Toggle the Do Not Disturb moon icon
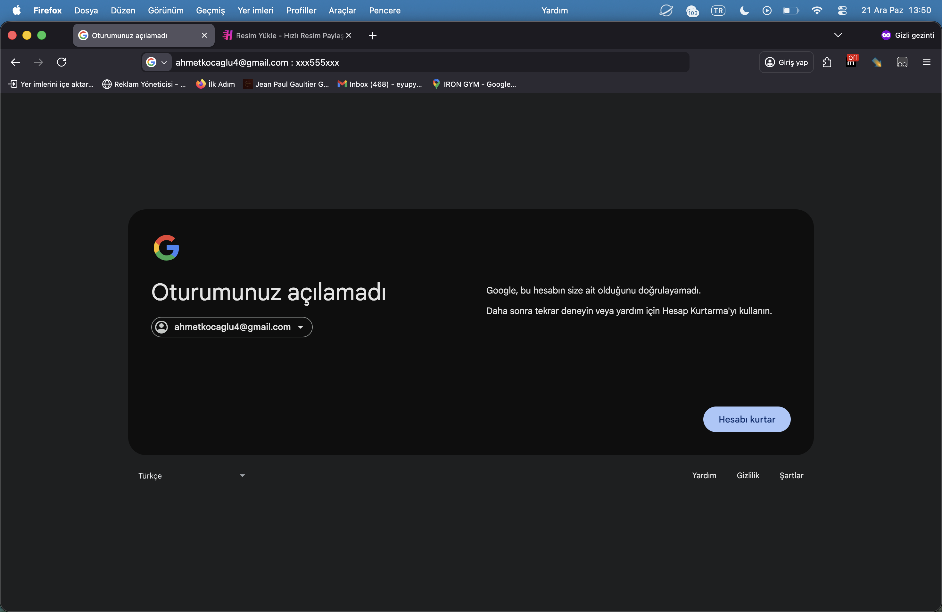Image resolution: width=942 pixels, height=612 pixels. pos(744,10)
